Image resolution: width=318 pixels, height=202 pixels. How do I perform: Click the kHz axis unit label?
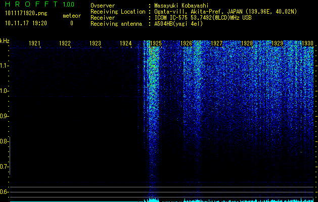(x=5, y=41)
